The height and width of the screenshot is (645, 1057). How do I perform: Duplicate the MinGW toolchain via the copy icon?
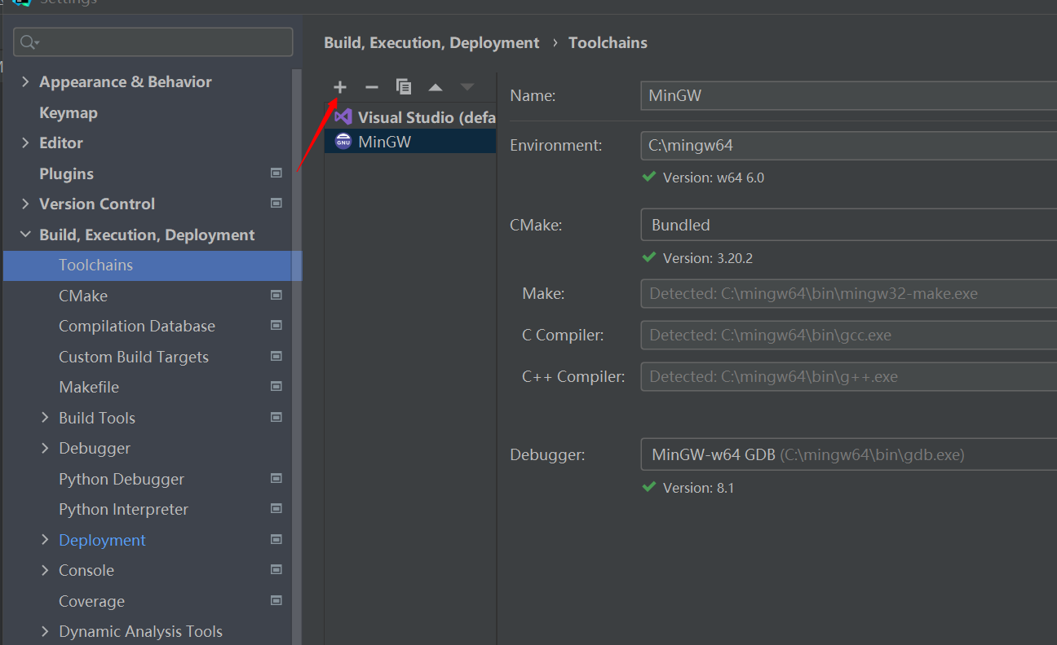[x=403, y=86]
